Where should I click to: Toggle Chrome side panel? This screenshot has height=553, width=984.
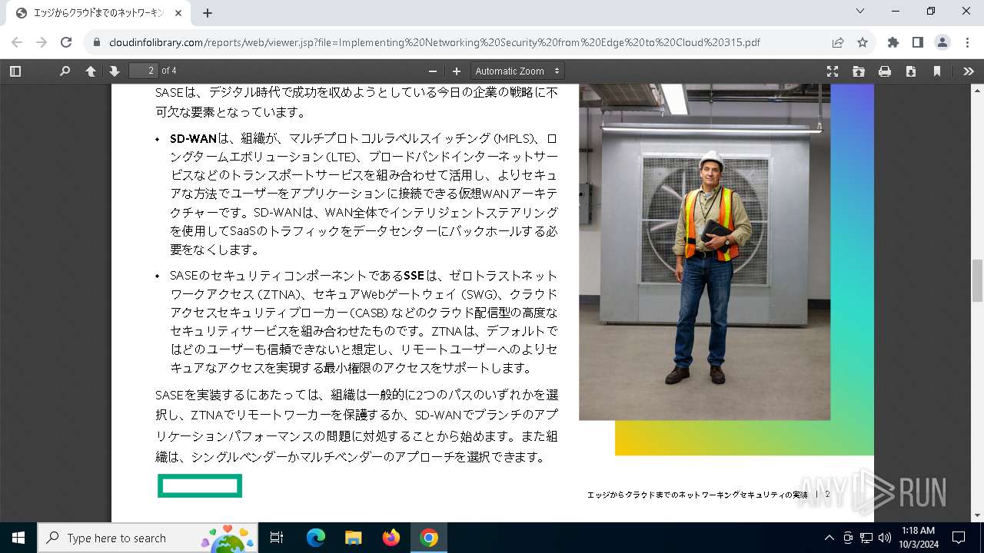click(x=918, y=42)
